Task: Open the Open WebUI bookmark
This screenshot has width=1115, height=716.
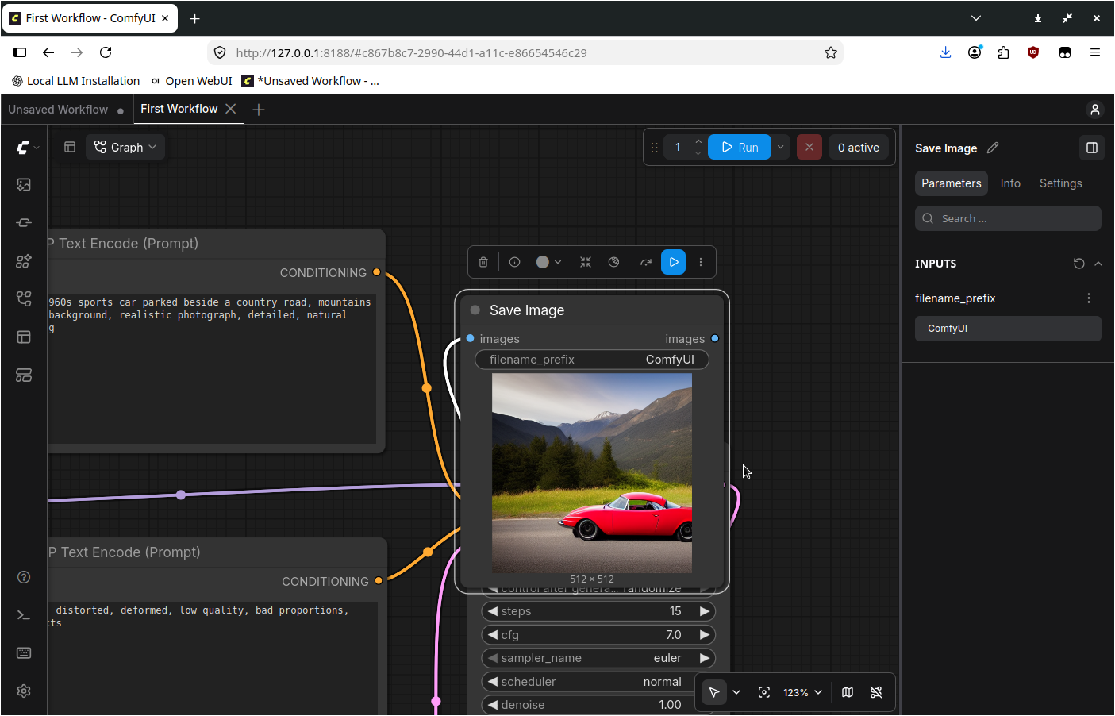Action: [x=191, y=81]
